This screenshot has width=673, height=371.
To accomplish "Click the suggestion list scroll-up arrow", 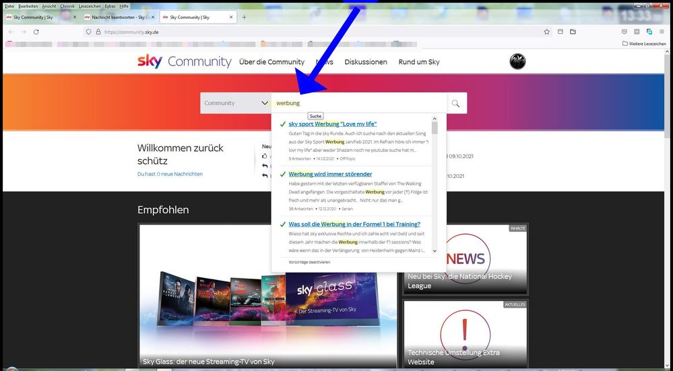I will click(x=435, y=119).
